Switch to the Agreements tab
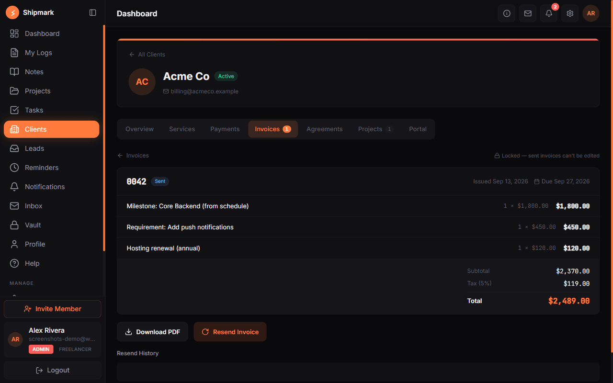Viewport: 613px width, 383px height. (x=325, y=129)
